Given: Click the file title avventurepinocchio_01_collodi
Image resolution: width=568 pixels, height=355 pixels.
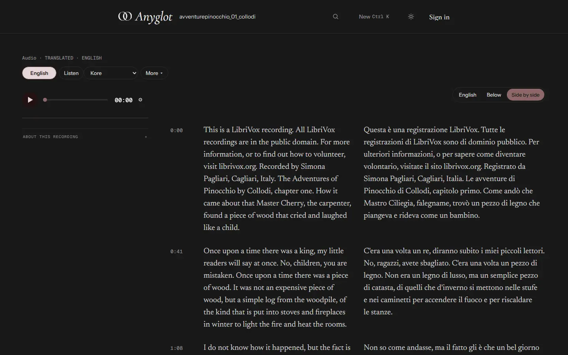Looking at the screenshot, I should [217, 17].
